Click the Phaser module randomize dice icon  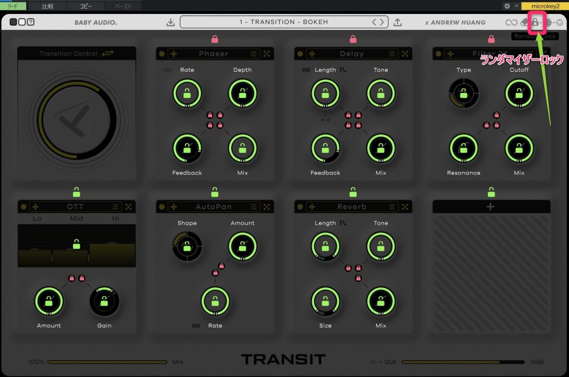pyautogui.click(x=266, y=54)
